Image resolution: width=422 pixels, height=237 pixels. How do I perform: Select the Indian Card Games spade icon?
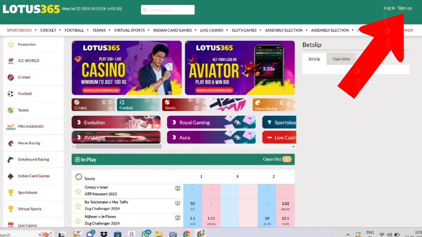11,176
